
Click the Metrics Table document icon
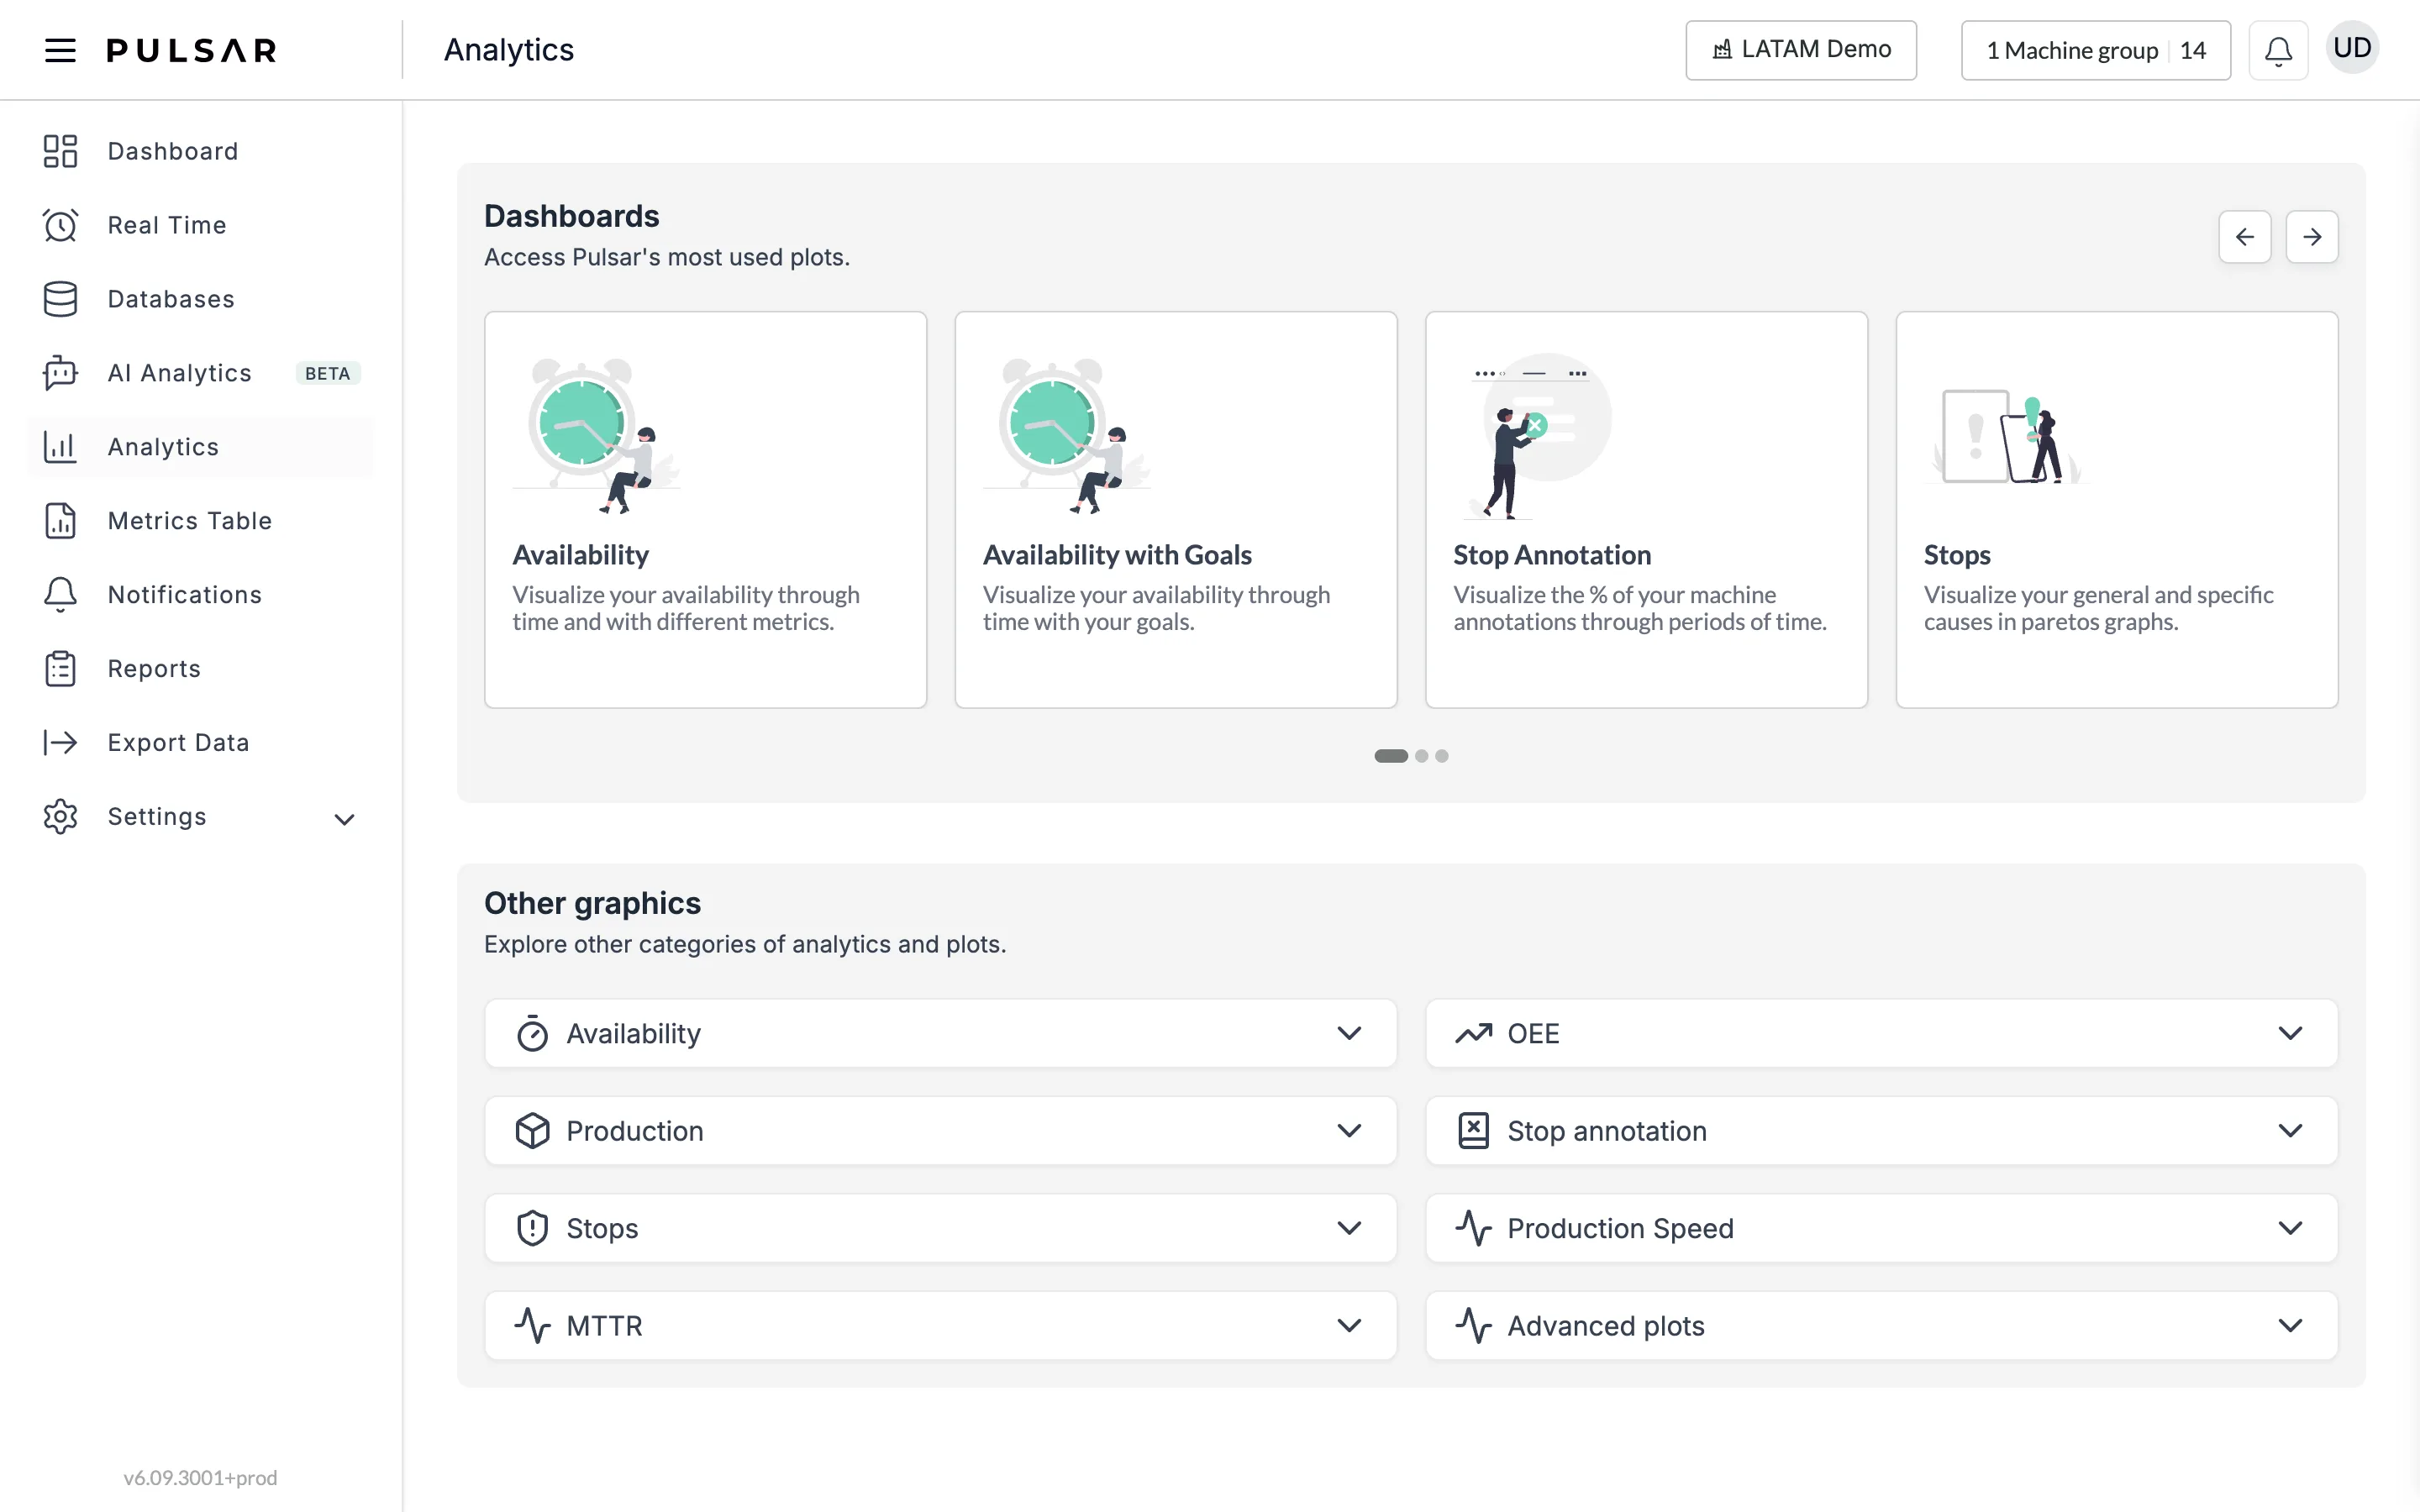pyautogui.click(x=60, y=521)
